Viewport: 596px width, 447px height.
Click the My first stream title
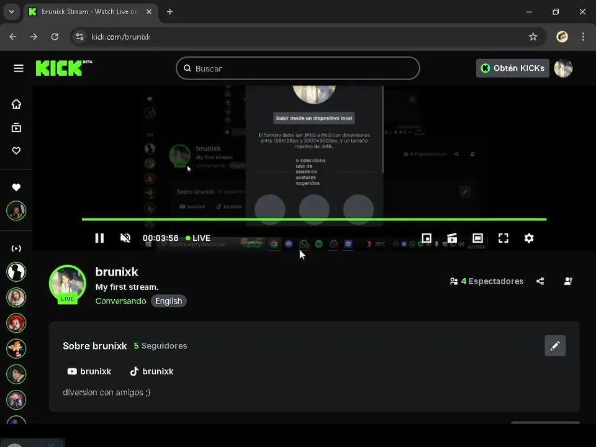pos(127,287)
